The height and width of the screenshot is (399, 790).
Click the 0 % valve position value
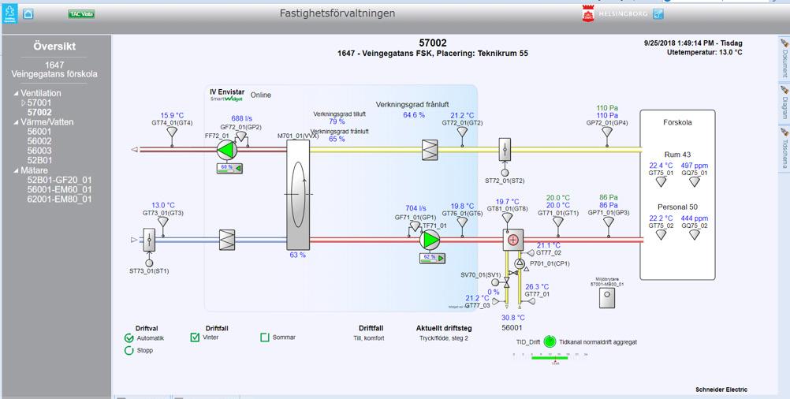(494, 292)
